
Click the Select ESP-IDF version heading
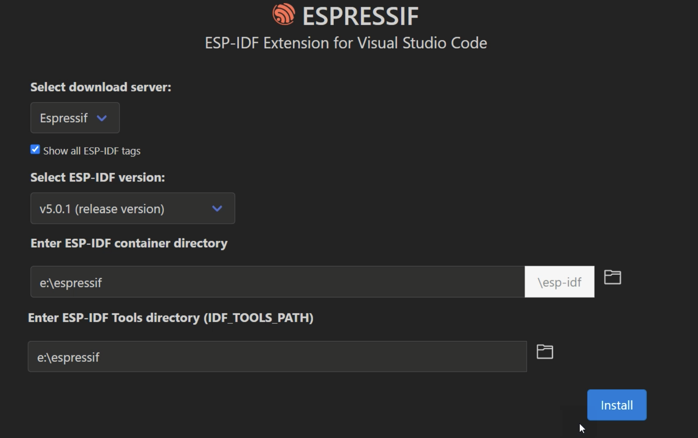(x=97, y=178)
